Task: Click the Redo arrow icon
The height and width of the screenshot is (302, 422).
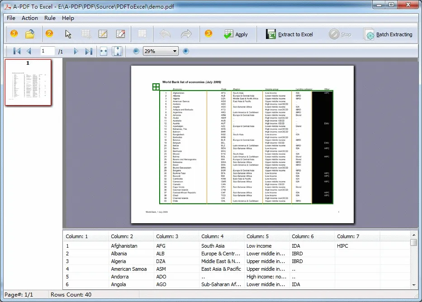Action: [x=185, y=34]
